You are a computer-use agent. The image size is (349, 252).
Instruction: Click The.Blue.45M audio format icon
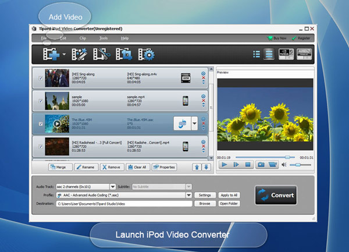[x=182, y=123]
